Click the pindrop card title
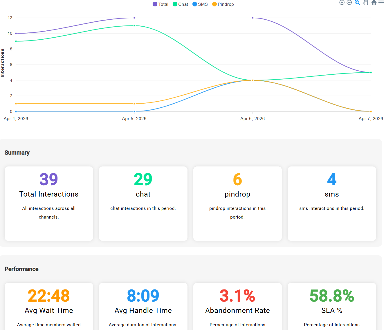 237,195
